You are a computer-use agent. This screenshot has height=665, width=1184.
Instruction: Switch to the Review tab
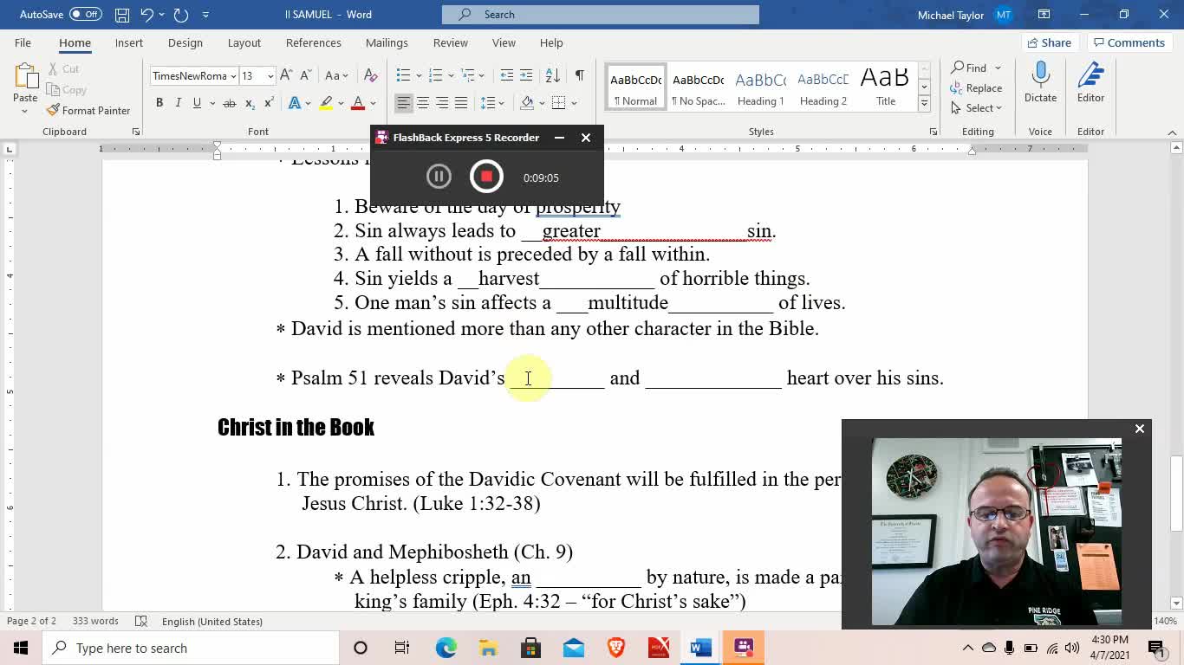click(x=451, y=42)
